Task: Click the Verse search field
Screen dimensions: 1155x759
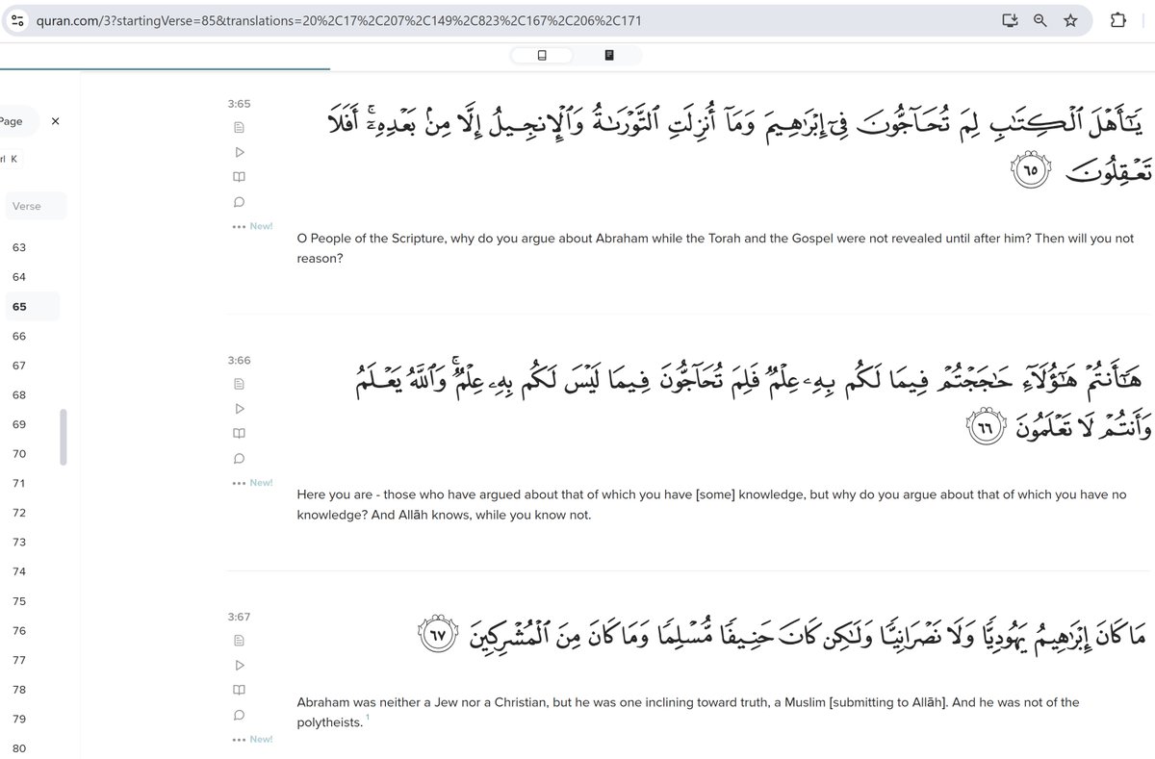Action: coord(34,206)
